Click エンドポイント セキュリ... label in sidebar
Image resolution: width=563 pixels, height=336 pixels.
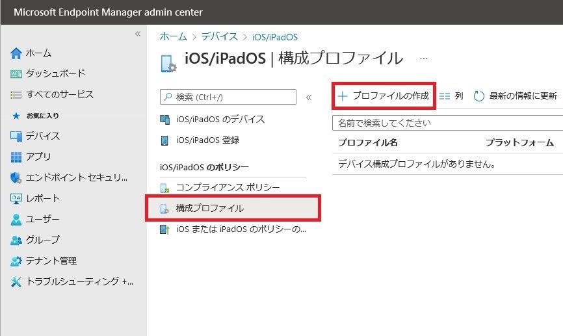[x=77, y=177]
